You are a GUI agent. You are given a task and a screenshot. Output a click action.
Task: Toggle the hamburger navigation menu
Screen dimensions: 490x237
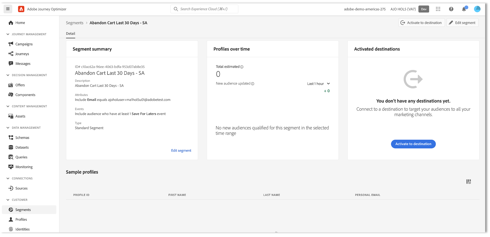click(8, 9)
